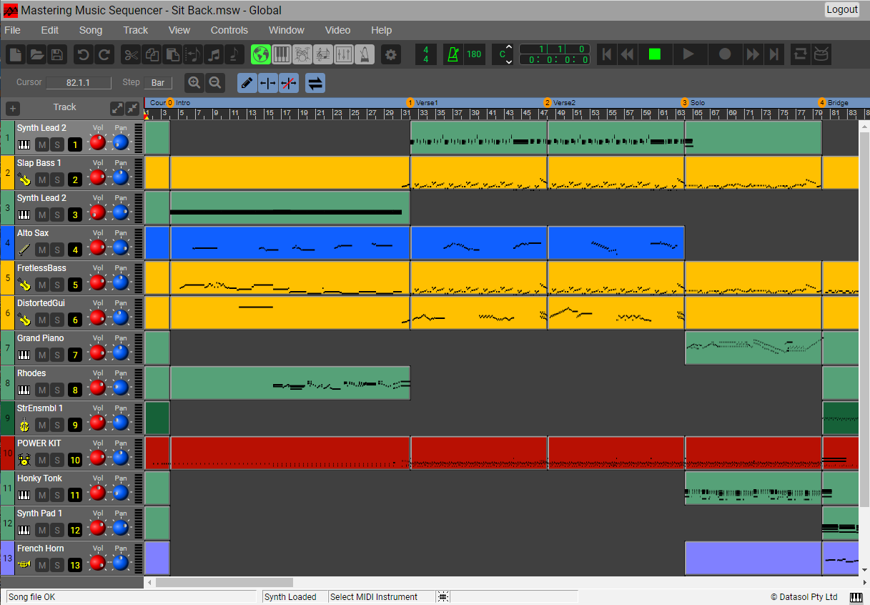Click the scissors cut icon
This screenshot has width=870, height=605.
click(x=131, y=54)
